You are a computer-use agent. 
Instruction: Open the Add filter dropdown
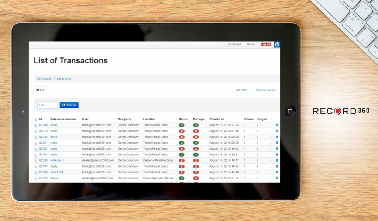click(x=243, y=90)
